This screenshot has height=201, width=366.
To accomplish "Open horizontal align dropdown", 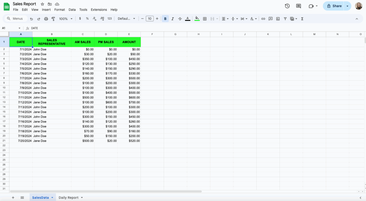I will pos(225,19).
